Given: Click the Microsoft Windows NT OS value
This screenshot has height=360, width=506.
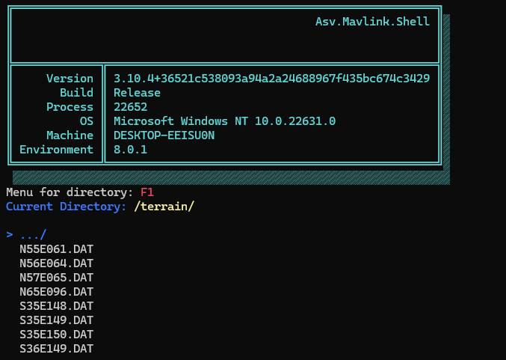Looking at the screenshot, I should (x=224, y=121).
